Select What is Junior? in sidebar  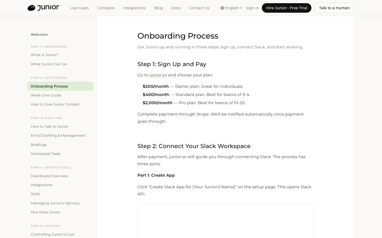click(x=45, y=55)
